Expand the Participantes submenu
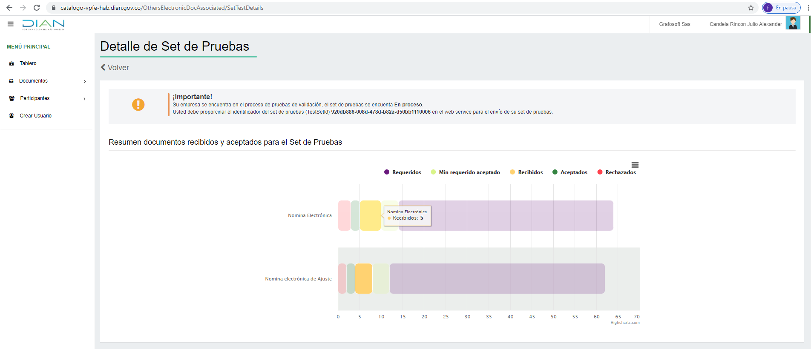Screen dimensions: 811x349 coord(47,98)
